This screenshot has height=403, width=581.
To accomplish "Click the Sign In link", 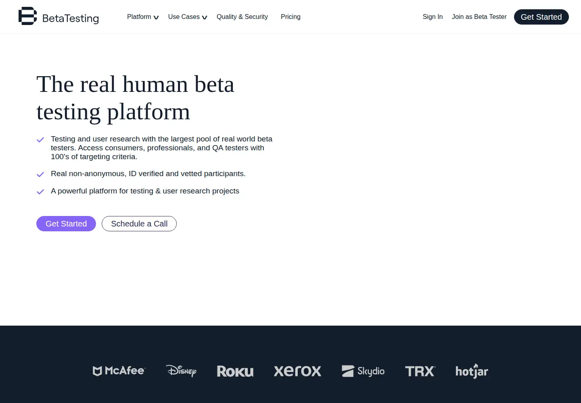I will pos(433,17).
